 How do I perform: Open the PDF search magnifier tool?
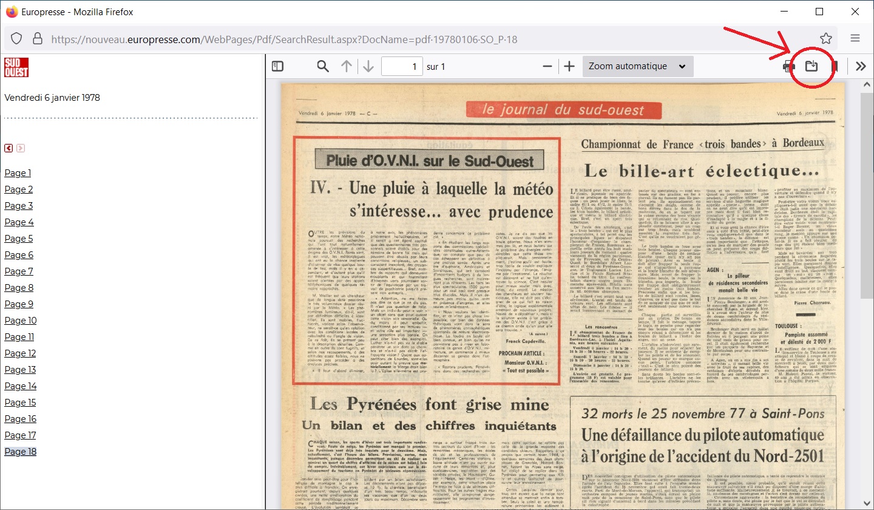[x=323, y=66]
